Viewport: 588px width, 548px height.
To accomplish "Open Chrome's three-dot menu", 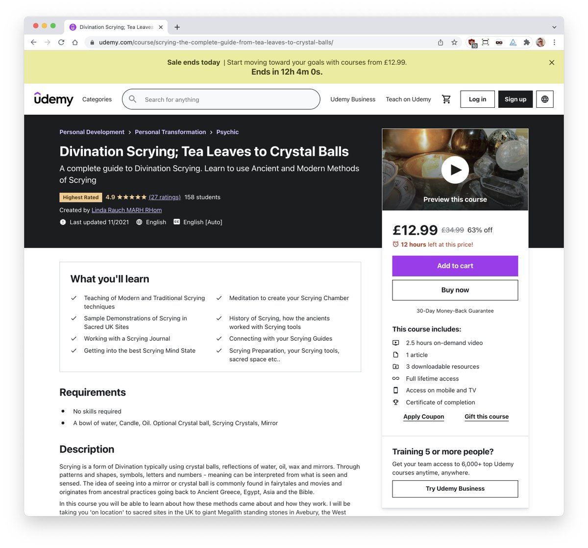I will pyautogui.click(x=554, y=42).
